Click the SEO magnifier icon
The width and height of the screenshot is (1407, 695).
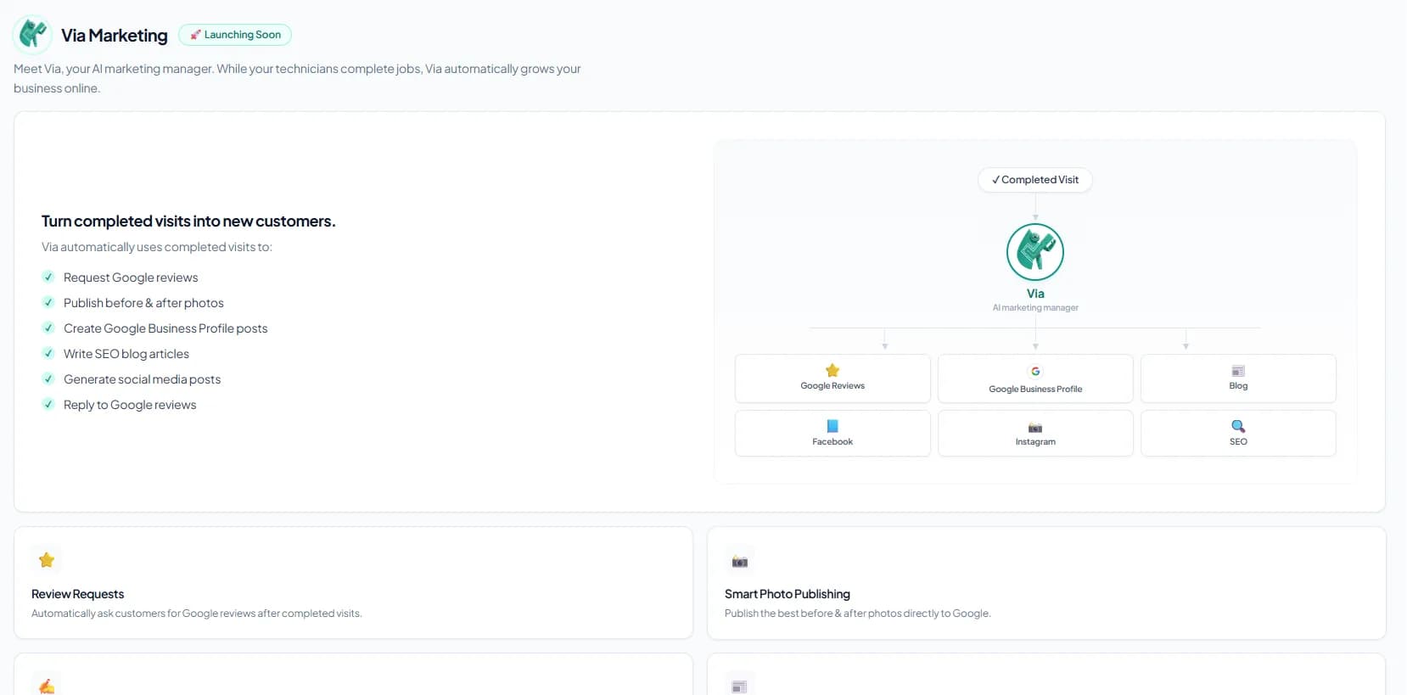1238,426
